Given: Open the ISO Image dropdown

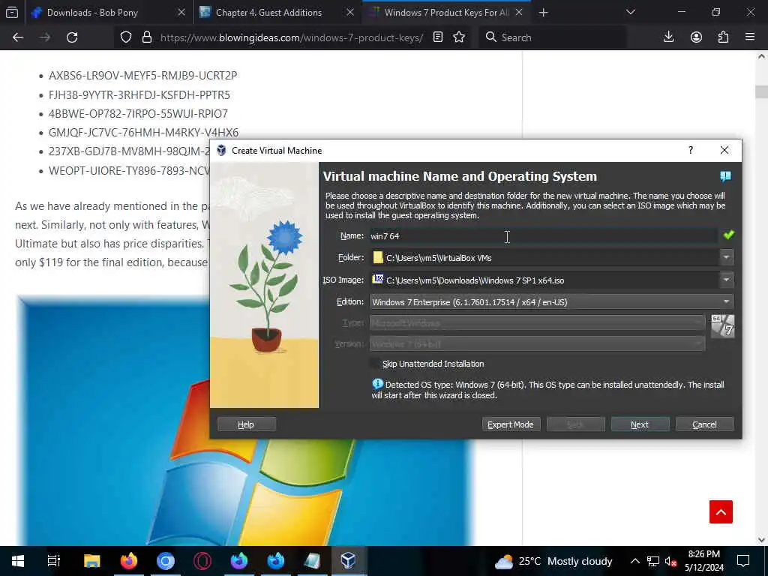Looking at the screenshot, I should point(726,280).
